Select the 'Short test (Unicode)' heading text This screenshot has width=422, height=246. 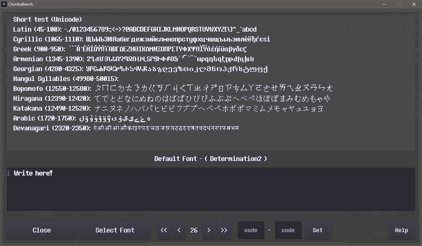click(x=47, y=19)
